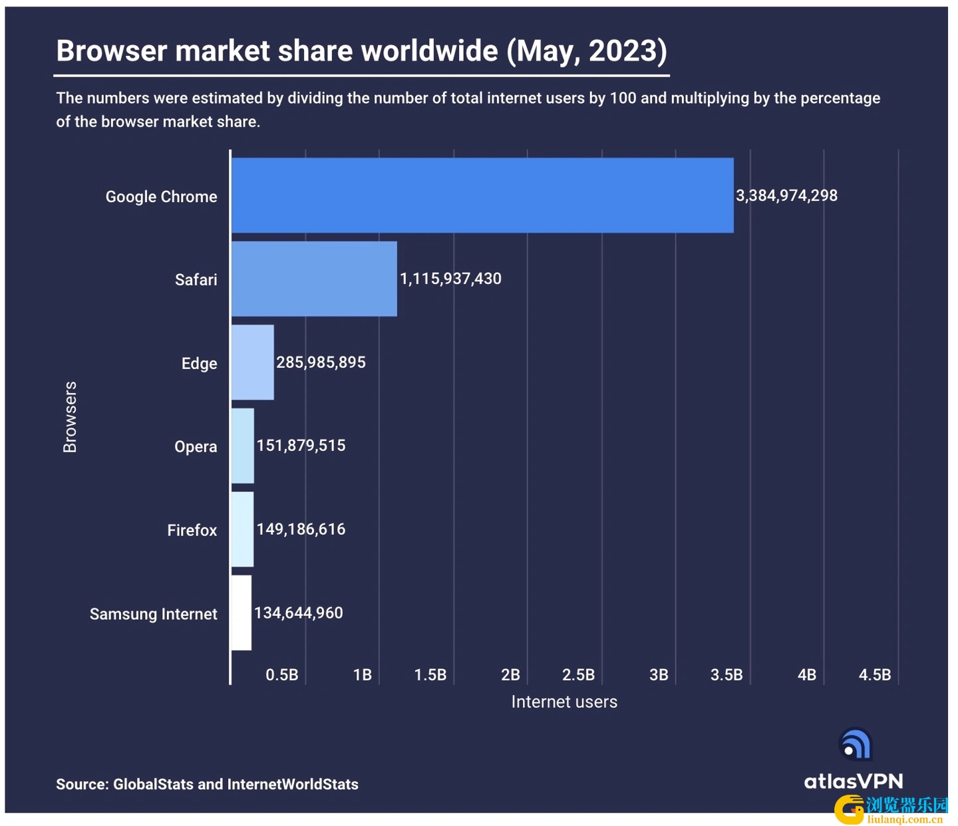Click the vertical 'Browsers' axis title
Screen dimensions: 958x826
tap(70, 417)
